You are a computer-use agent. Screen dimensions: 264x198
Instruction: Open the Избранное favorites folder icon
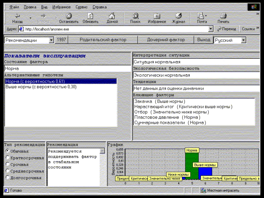pos(157,16)
